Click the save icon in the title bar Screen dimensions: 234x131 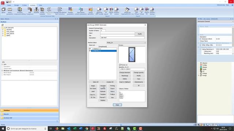point(7,2)
